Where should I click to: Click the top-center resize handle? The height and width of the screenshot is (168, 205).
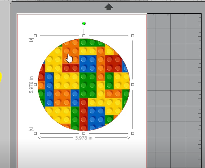[x=84, y=36]
